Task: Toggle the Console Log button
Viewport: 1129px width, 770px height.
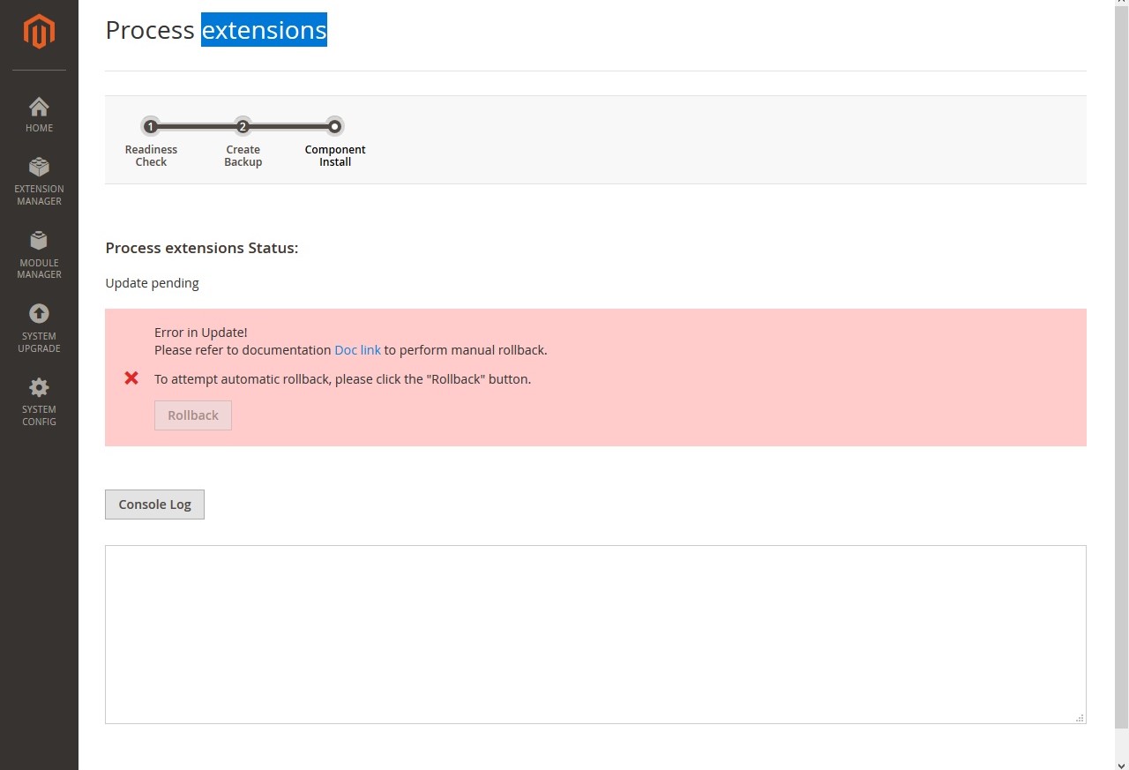Action: tap(154, 505)
